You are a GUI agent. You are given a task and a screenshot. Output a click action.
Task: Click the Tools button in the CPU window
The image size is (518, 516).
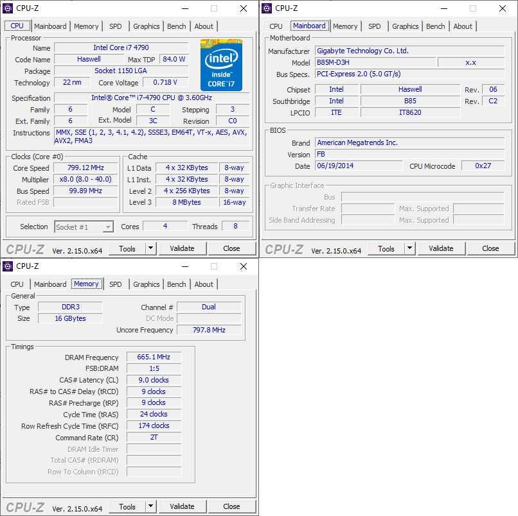click(x=127, y=248)
